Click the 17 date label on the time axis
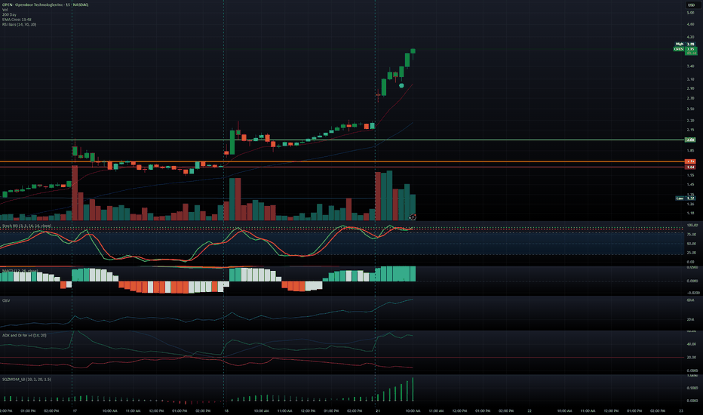The width and height of the screenshot is (703, 415). point(75,410)
